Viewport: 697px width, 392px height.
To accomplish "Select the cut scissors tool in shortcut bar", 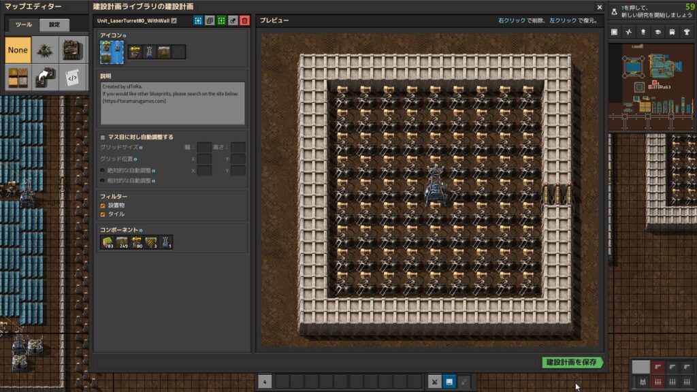I will coord(435,382).
